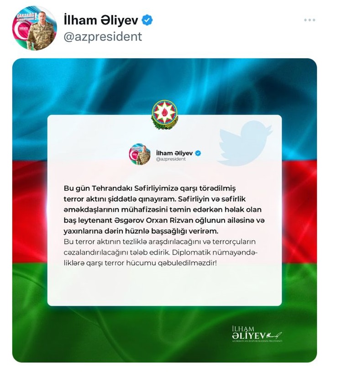The width and height of the screenshot is (337, 380).
Task: Open the @azpresident handle in header
Action: (103, 37)
